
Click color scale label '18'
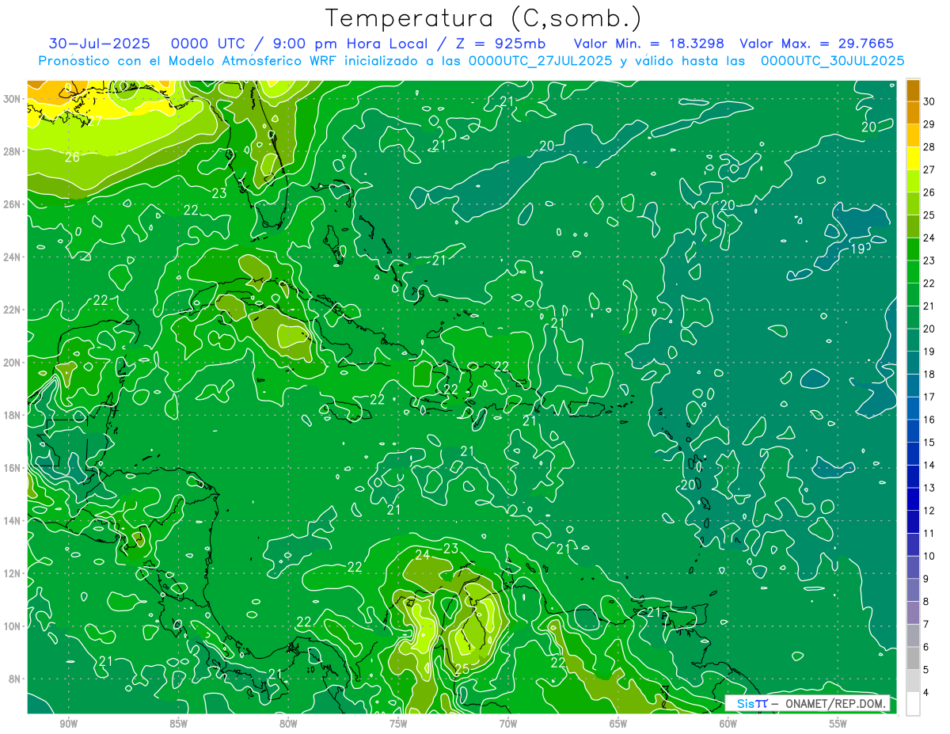[x=929, y=375]
